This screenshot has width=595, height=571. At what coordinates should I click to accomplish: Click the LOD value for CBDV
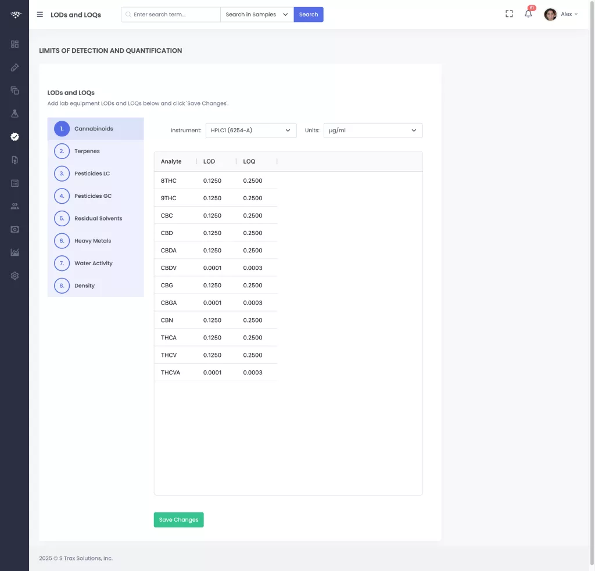click(212, 268)
